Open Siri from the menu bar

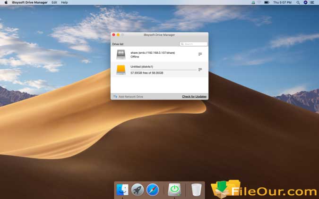pyautogui.click(x=305, y=2)
